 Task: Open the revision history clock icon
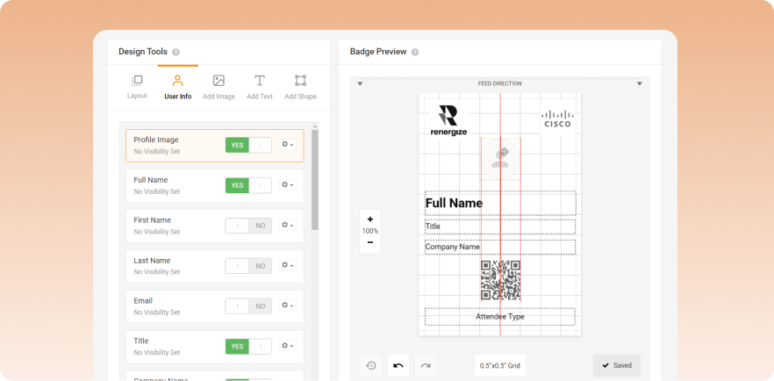[x=371, y=365]
